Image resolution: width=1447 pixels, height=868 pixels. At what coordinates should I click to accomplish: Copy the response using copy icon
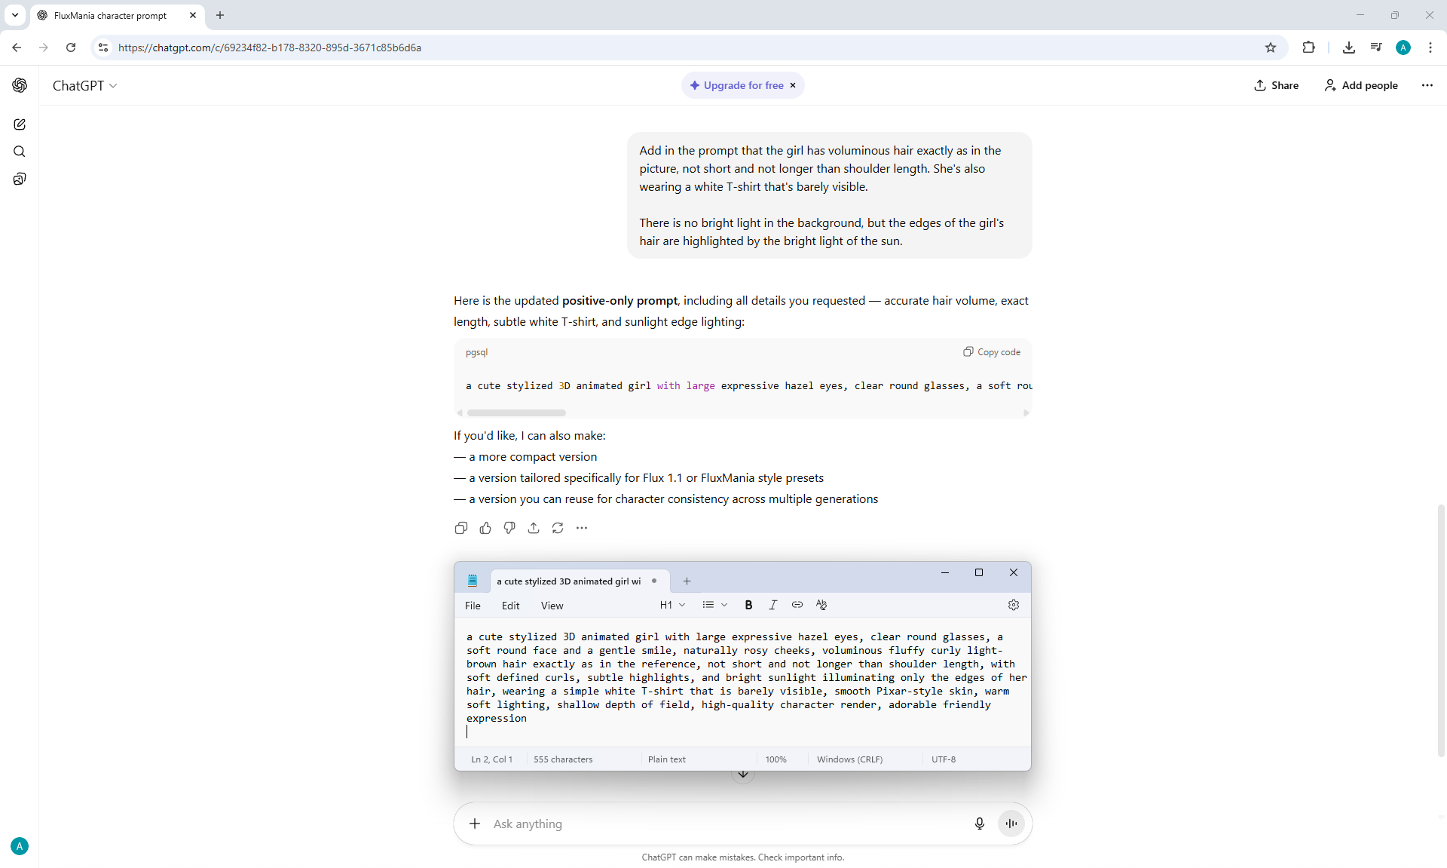(x=461, y=528)
